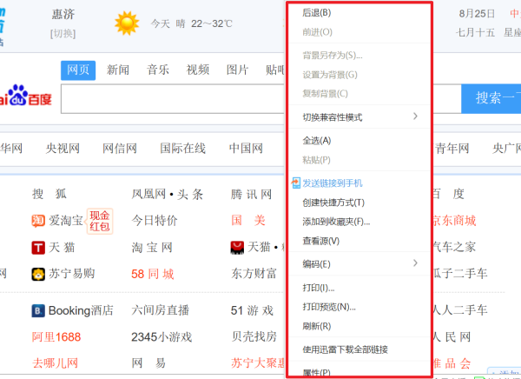Screen dimensions: 521x379
Task: Click the 惠济 city name
Action: (63, 14)
